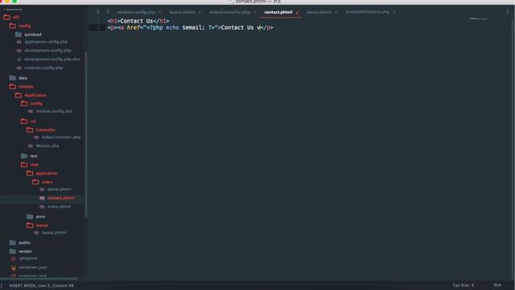Image resolution: width=515 pixels, height=290 pixels.
Task: Open development.config.php.dist from sidebar
Action: pos(51,59)
